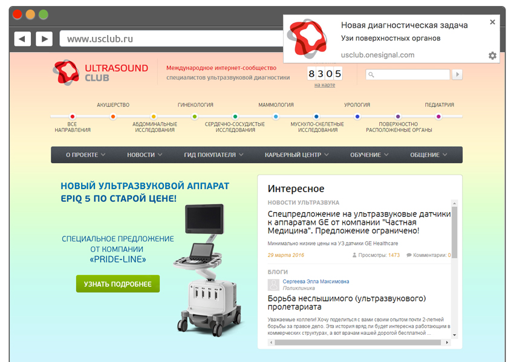Open author link Сергеева Элла Максимовна
The image size is (514, 362).
pos(316,282)
